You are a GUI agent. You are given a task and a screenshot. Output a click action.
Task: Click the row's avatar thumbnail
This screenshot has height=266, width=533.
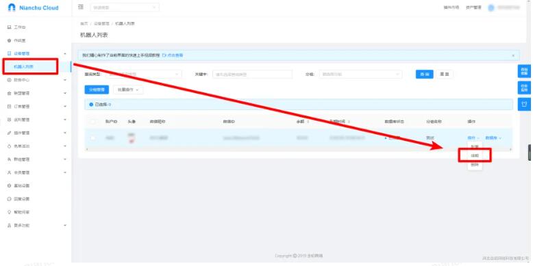pyautogui.click(x=131, y=137)
